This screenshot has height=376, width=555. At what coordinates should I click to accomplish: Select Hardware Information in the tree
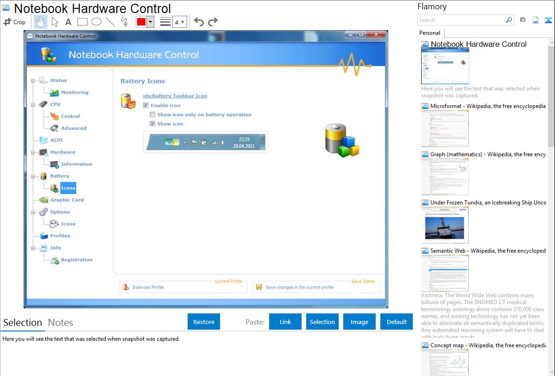pos(76,164)
